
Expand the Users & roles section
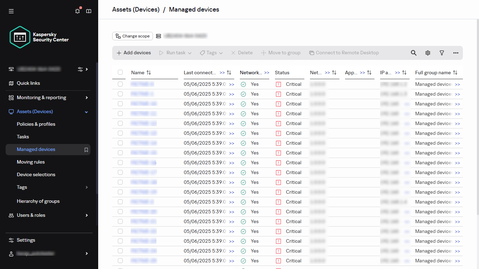86,215
